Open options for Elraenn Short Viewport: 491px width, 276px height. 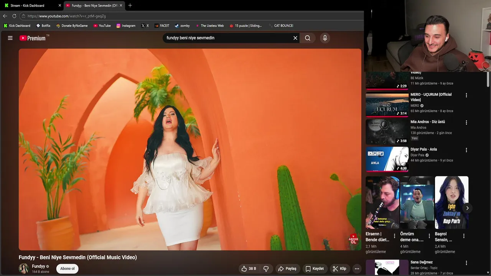click(394, 236)
